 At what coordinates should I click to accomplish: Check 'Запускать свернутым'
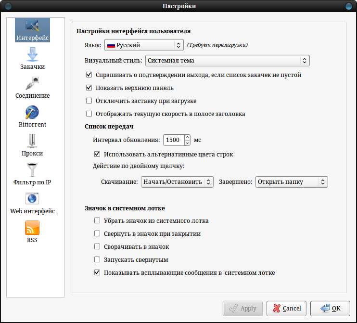(x=97, y=259)
